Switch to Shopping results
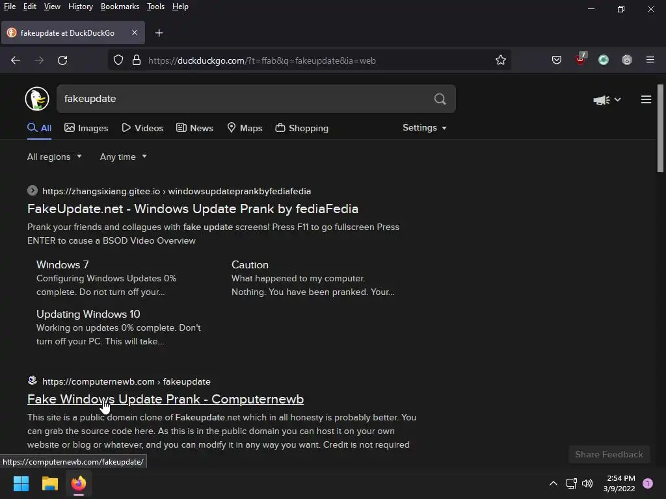The height and width of the screenshot is (499, 666). [x=302, y=128]
